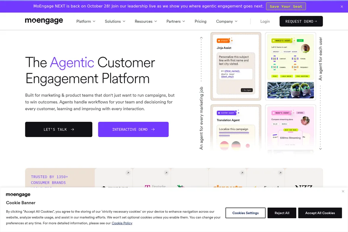
Task: Click the arrow icon on Deutsche Telekom tile
Action: tap(166, 173)
